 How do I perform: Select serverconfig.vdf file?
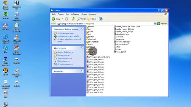tap(121, 44)
